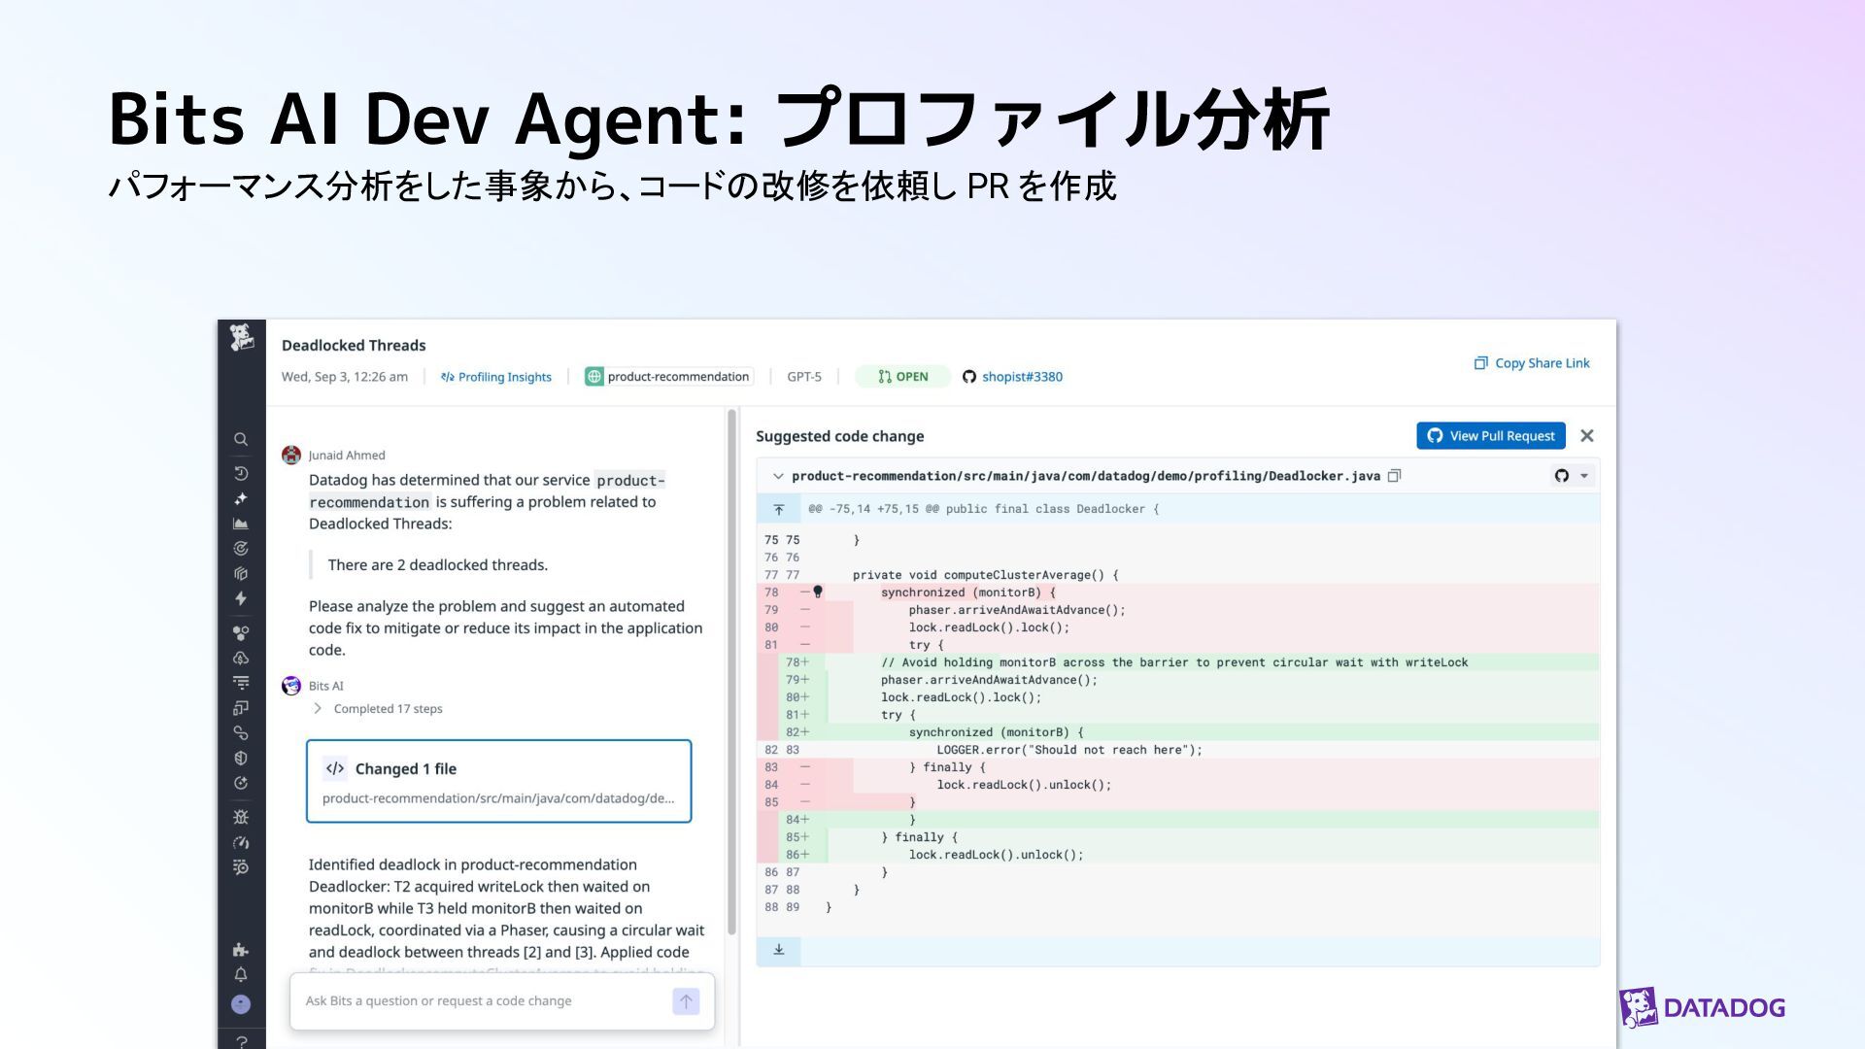Click line 'private void computeClusterAverage() {'

(x=985, y=575)
